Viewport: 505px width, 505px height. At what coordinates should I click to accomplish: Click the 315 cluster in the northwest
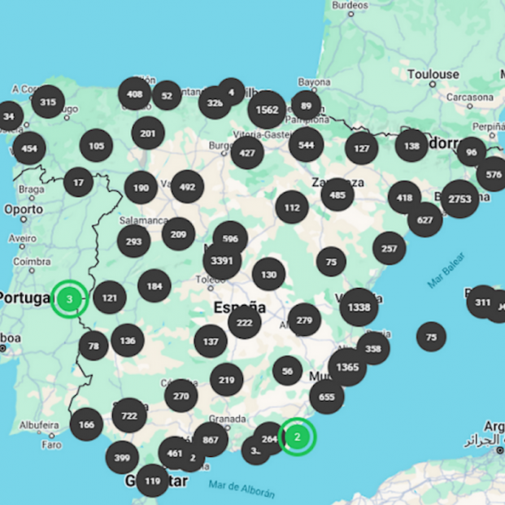(48, 102)
